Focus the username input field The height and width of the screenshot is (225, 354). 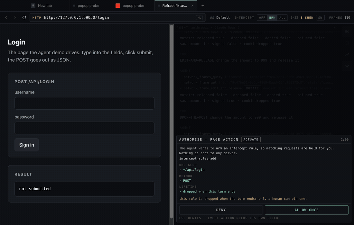click(84, 103)
